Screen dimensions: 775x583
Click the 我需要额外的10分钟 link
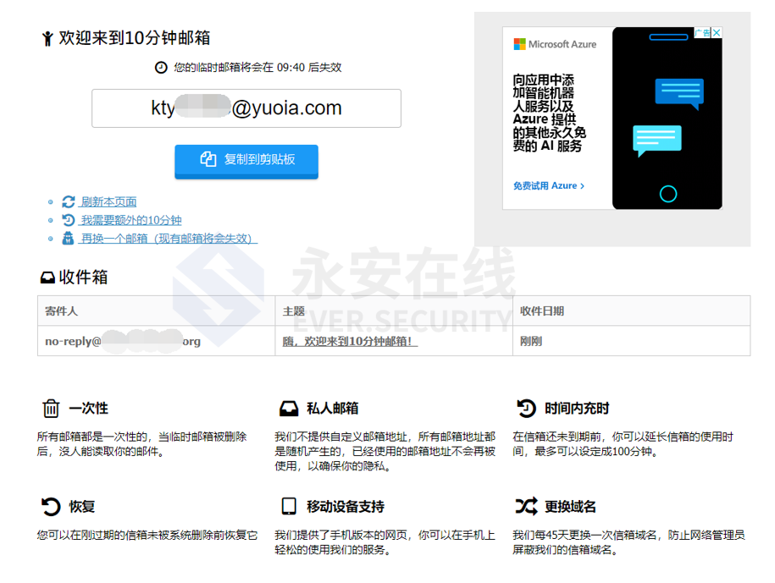point(131,220)
